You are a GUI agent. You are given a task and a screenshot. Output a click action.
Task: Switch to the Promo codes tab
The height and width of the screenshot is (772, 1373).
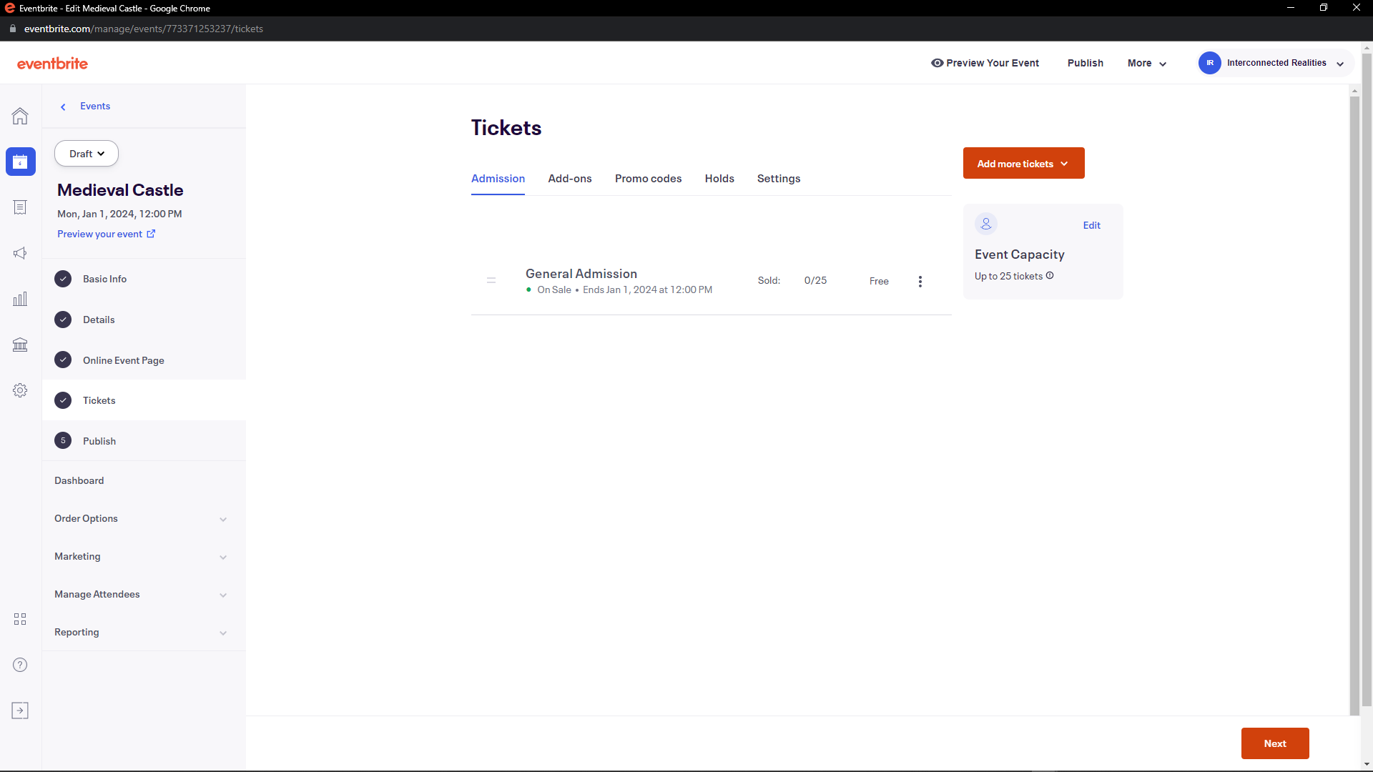tap(648, 179)
